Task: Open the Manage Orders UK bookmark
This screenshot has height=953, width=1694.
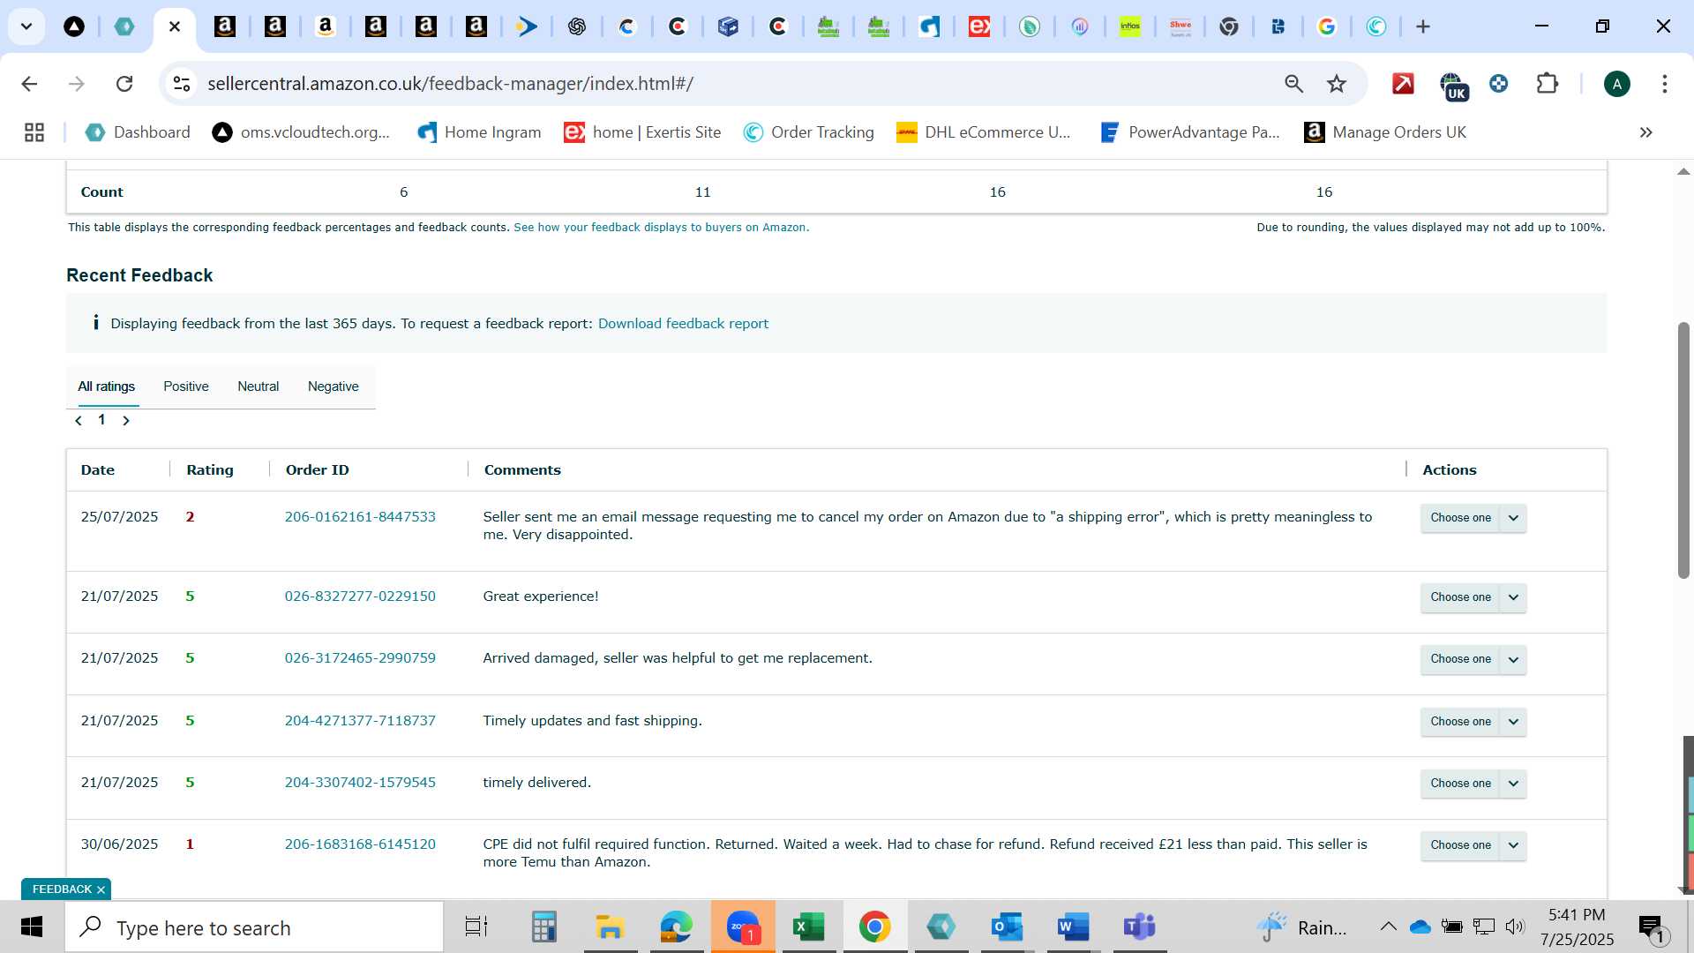Action: point(1385,132)
